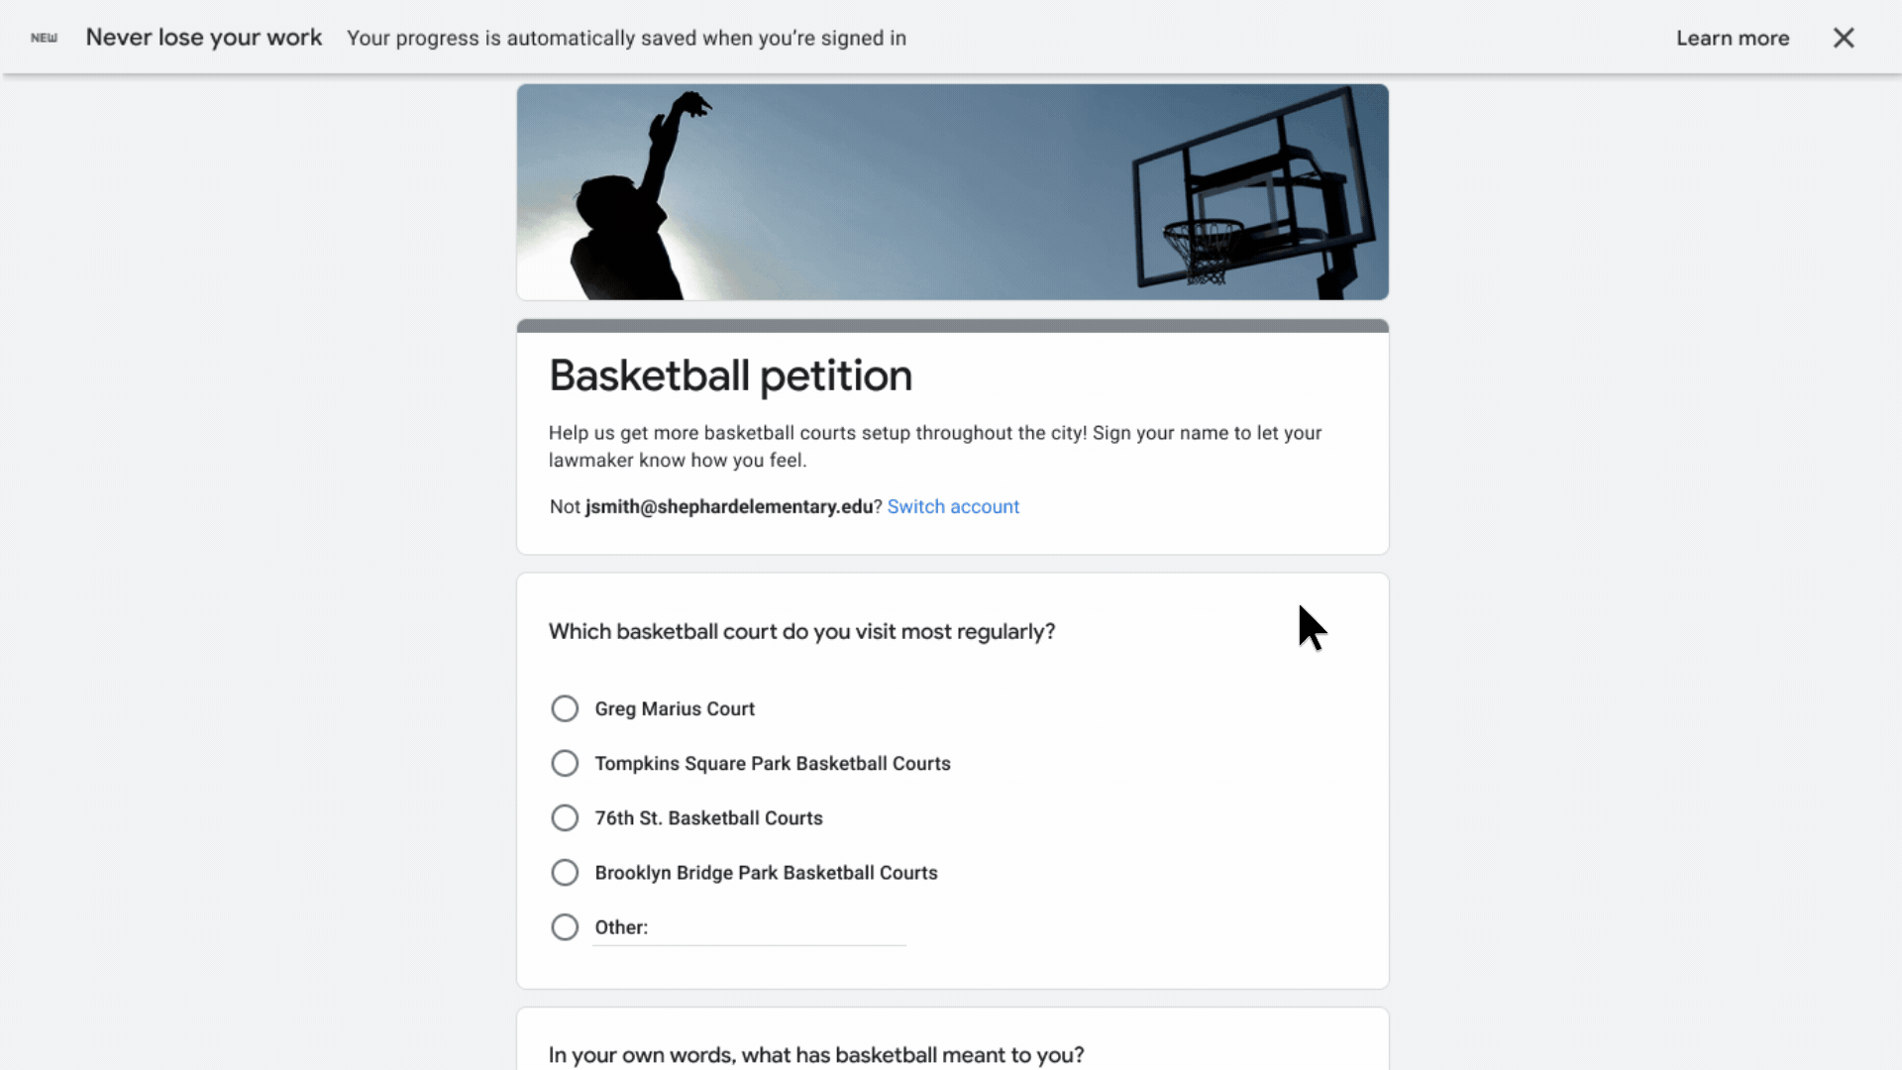
Task: Click the Switch account link
Action: pos(953,506)
